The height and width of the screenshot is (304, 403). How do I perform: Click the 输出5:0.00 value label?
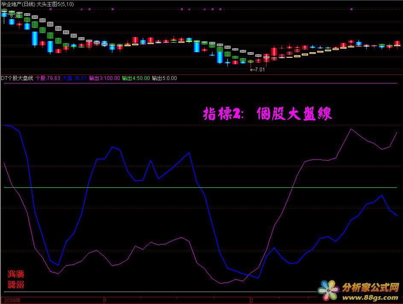pyautogui.click(x=164, y=78)
